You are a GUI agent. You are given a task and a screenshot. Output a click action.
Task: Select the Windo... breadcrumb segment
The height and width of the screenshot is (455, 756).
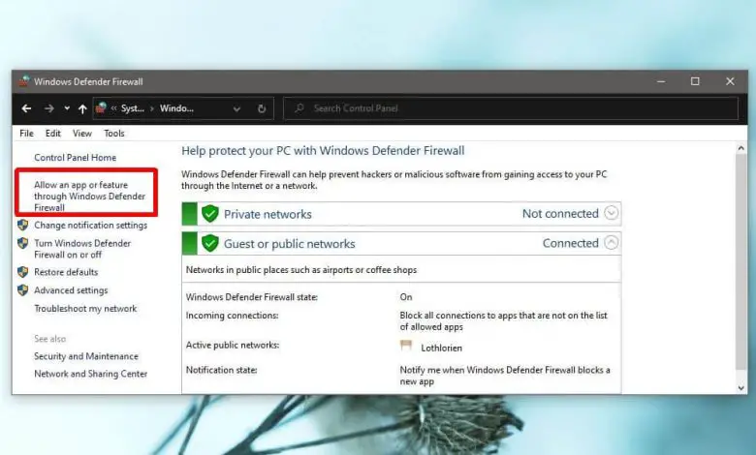[x=176, y=108]
